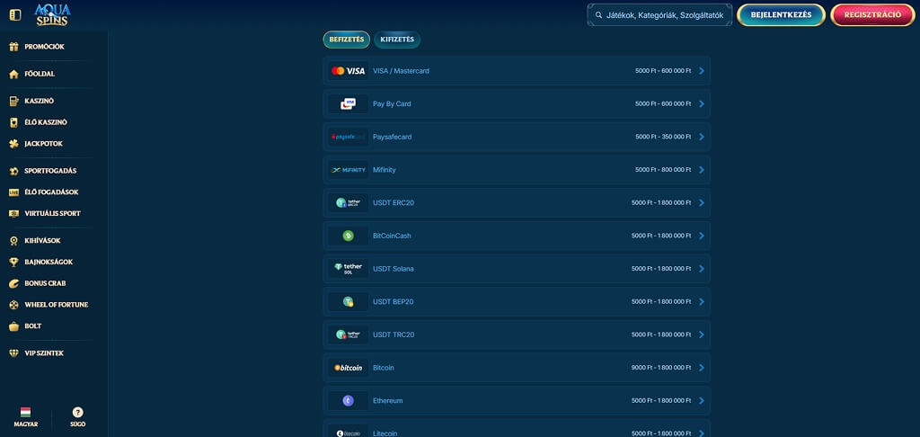This screenshot has width=920, height=437.
Task: Click the "Ethereum" label
Action: pyautogui.click(x=388, y=401)
